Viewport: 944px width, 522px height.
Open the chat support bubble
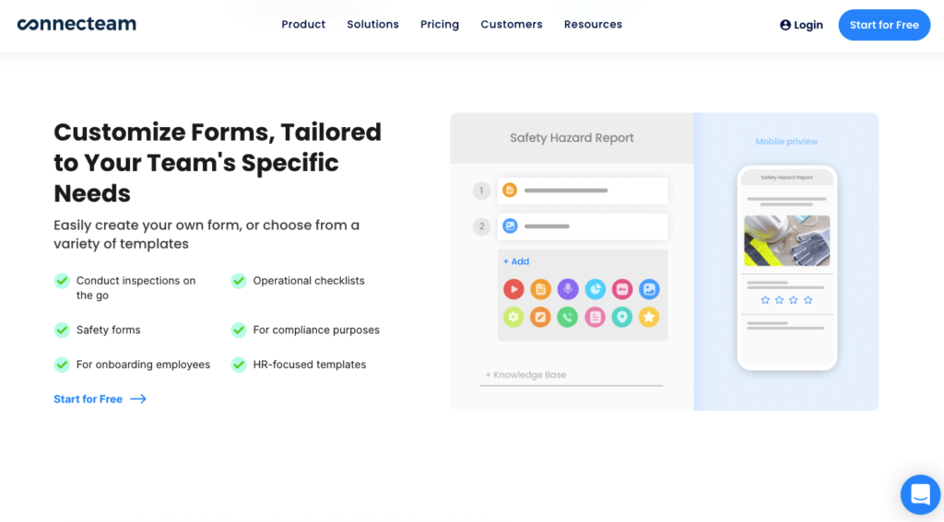pyautogui.click(x=920, y=495)
